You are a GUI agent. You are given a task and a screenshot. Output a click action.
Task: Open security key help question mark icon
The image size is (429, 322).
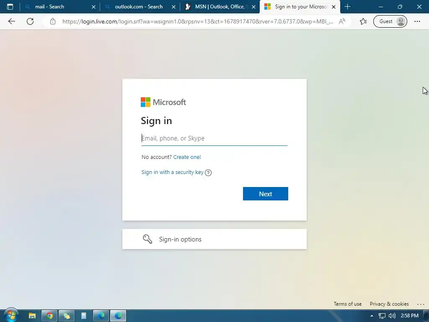208,172
